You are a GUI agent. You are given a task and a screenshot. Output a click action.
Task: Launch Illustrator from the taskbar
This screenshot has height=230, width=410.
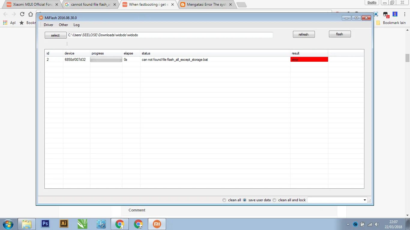tap(64, 224)
